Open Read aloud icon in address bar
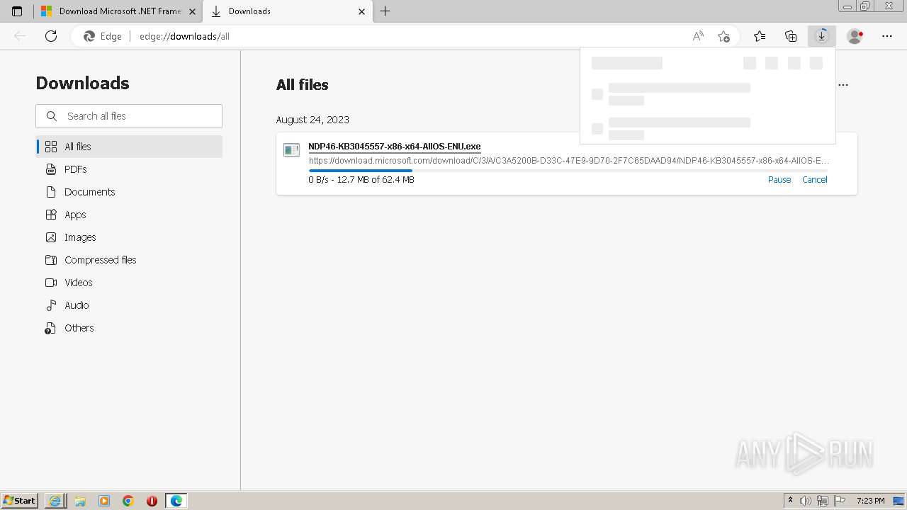 698,36
